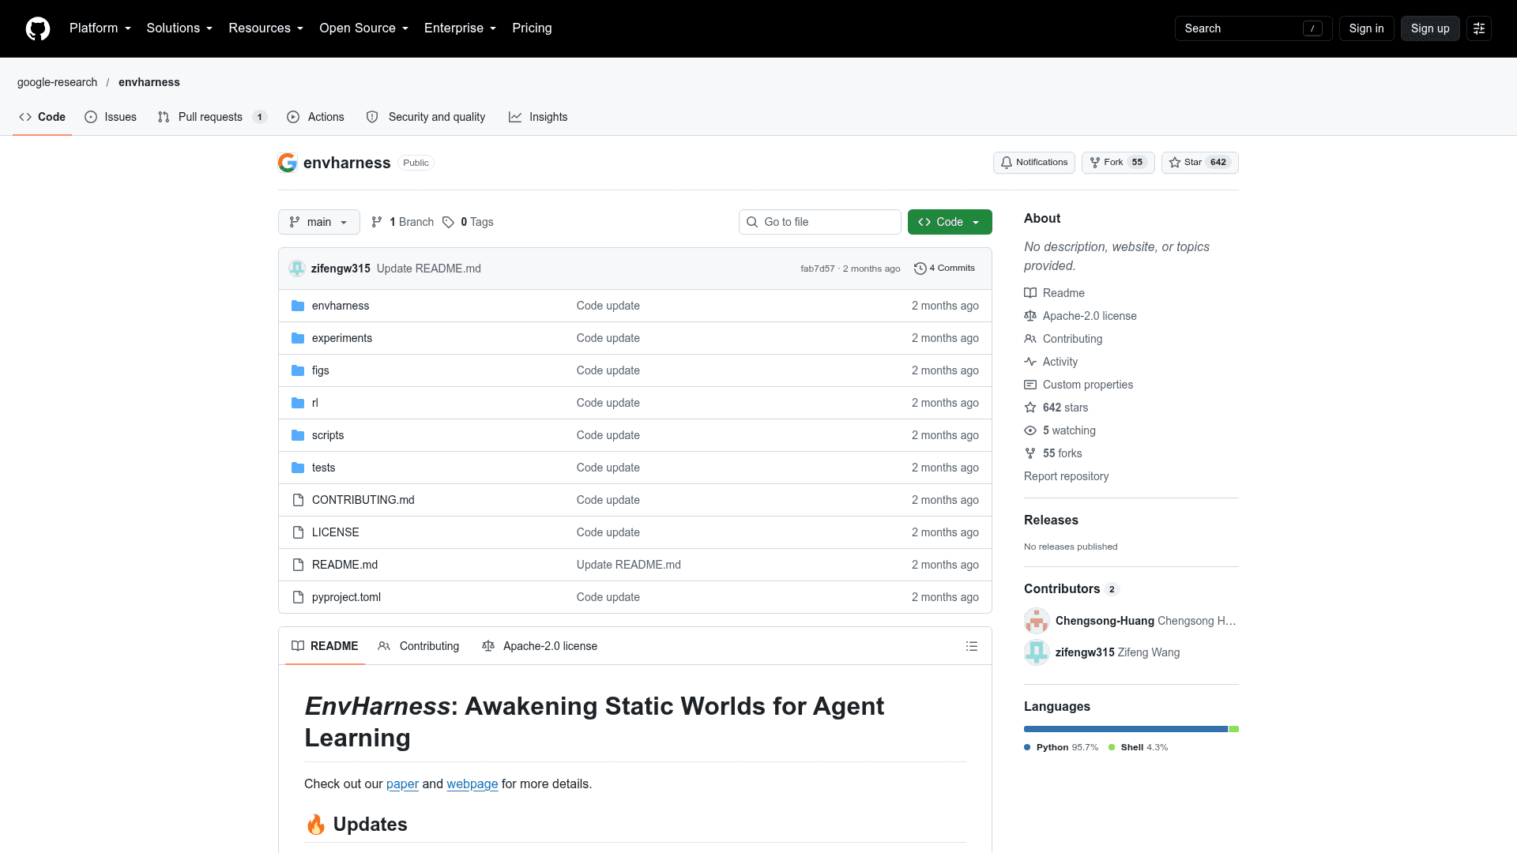
Task: Open the README outline list icon
Action: (971, 646)
